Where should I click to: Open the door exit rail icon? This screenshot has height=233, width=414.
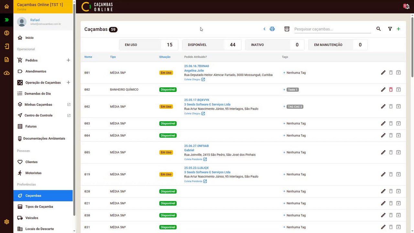click(6, 46)
